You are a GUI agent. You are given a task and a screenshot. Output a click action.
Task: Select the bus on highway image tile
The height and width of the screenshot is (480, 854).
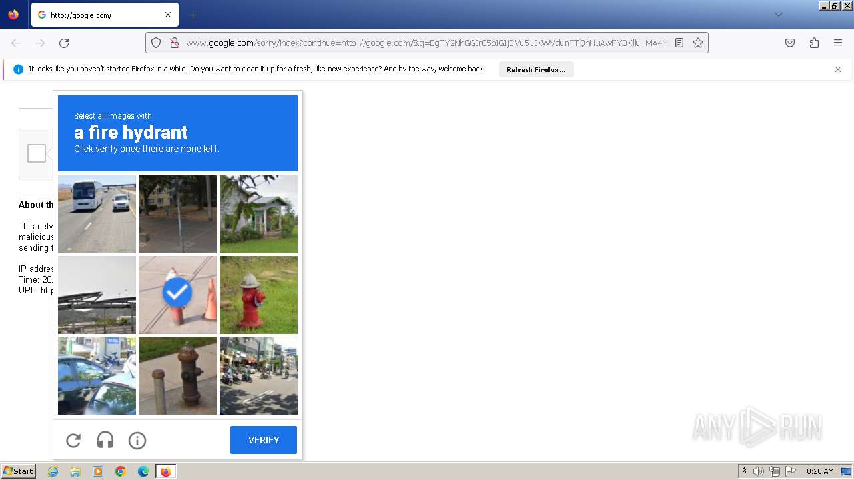click(x=97, y=214)
